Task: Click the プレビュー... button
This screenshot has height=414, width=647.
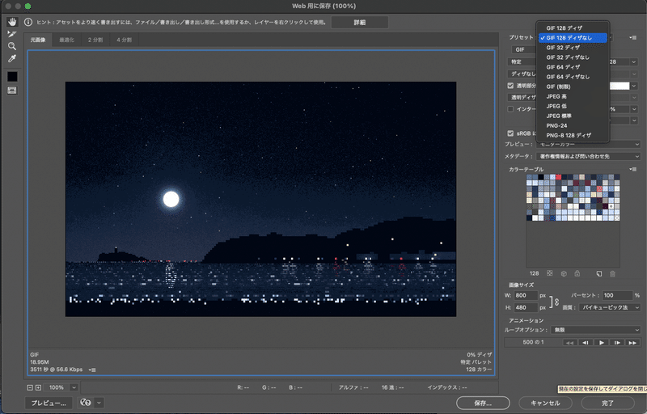Action: click(49, 403)
